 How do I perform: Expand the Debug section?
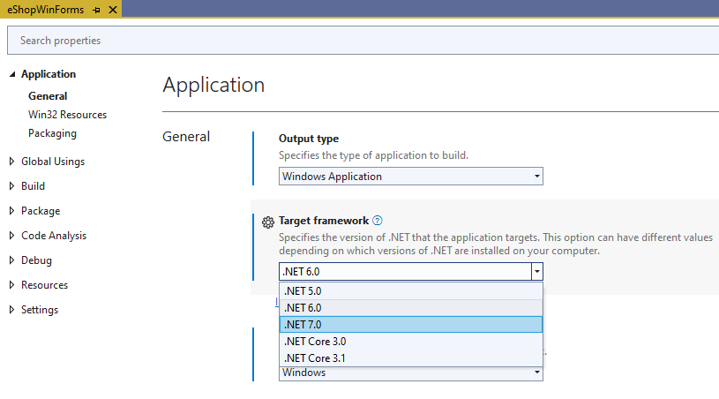tap(12, 260)
